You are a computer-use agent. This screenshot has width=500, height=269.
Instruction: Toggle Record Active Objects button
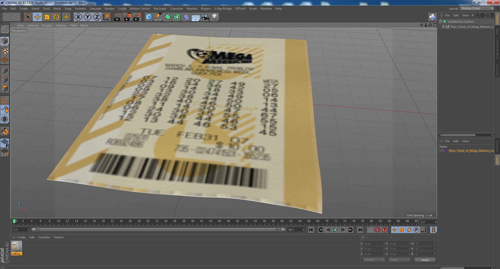click(x=370, y=230)
